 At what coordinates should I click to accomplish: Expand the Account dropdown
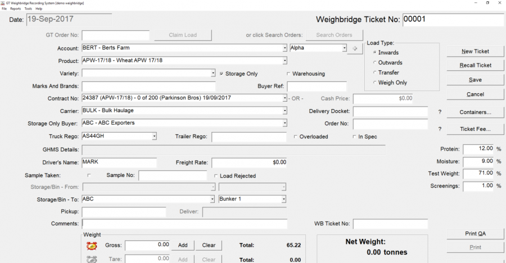pyautogui.click(x=284, y=48)
